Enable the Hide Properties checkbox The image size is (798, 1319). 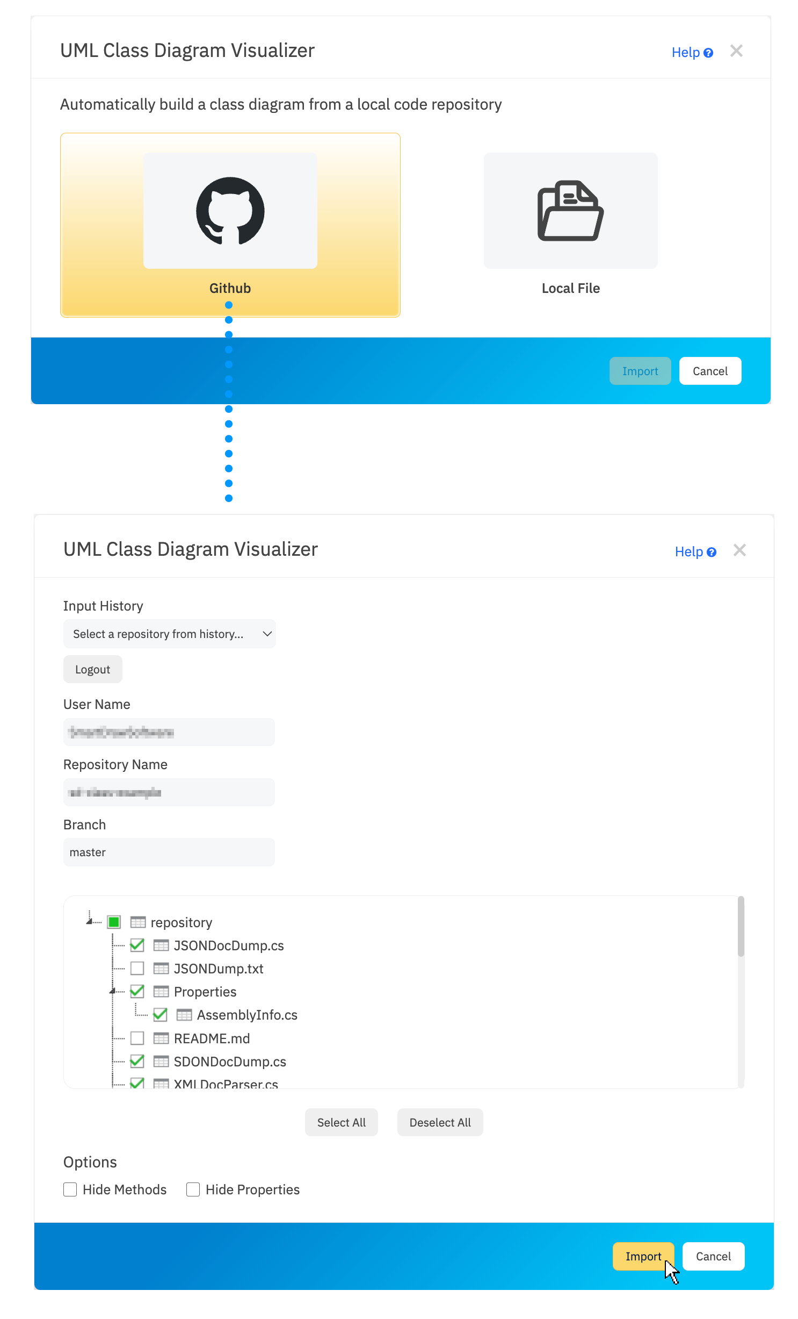point(193,1189)
